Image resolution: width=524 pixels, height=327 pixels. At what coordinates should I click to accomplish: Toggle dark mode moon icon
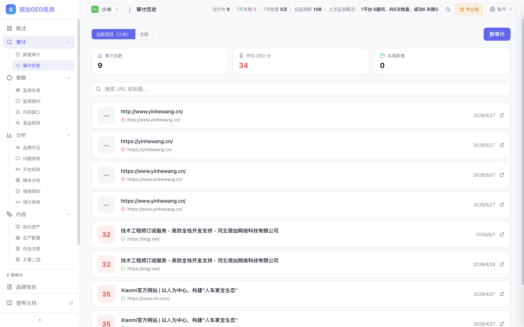tap(448, 9)
